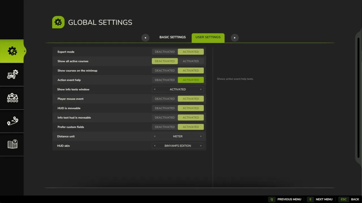Screen dimensions: 362x203
Task: Select next Show info texts window value
Action: pyautogui.click(x=201, y=89)
